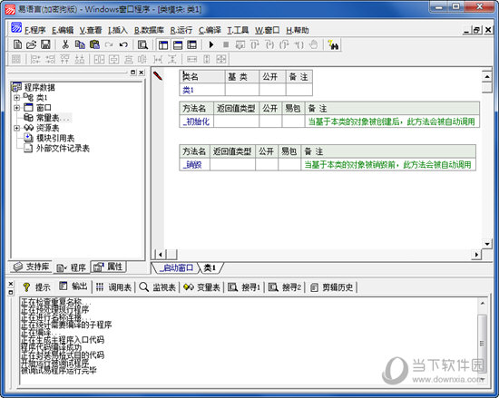The width and height of the screenshot is (499, 398).
Task: Switch to the 属性 panel tab
Action: pos(108,267)
